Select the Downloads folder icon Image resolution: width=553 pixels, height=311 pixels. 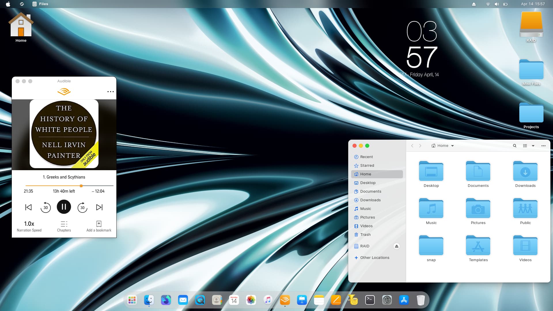pos(525,171)
